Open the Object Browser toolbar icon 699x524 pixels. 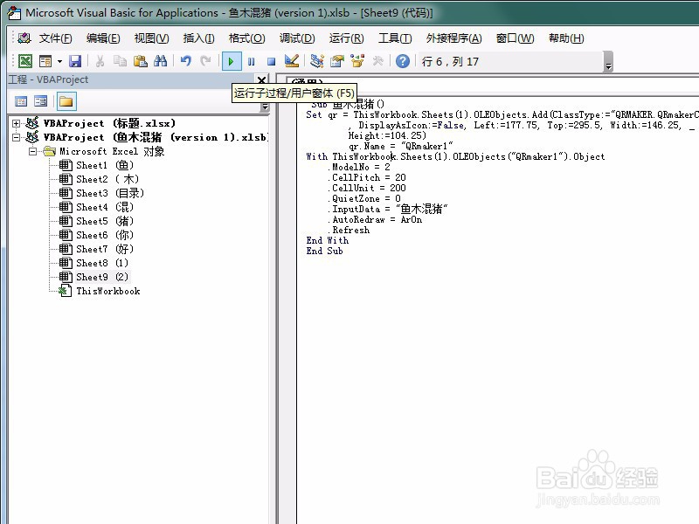(357, 61)
